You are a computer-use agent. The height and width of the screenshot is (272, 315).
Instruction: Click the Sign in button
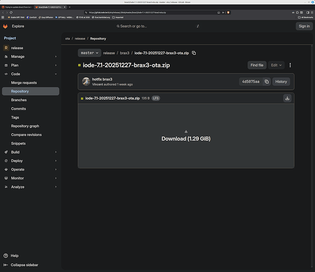pyautogui.click(x=304, y=26)
